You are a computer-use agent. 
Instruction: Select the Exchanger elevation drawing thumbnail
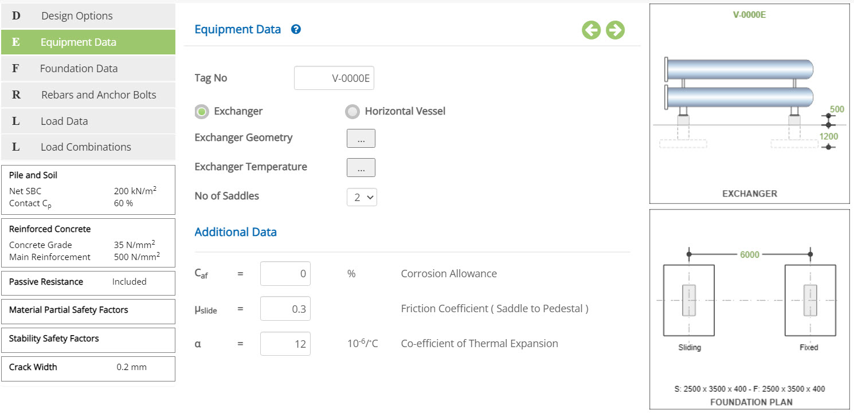point(750,104)
